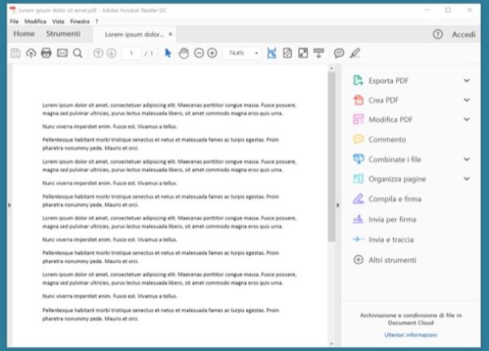Viewport: 489px width, 351px height.
Task: Click the highlighter pen tool icon
Action: coord(354,53)
